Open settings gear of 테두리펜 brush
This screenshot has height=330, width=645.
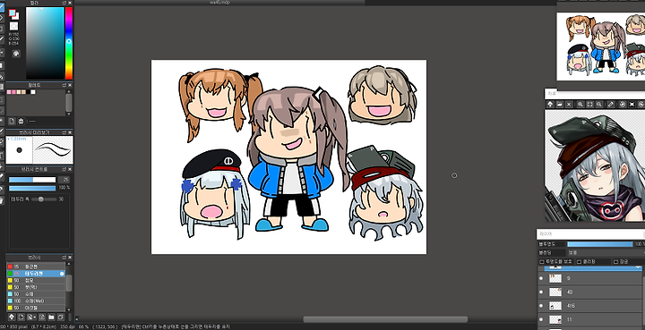(x=62, y=274)
